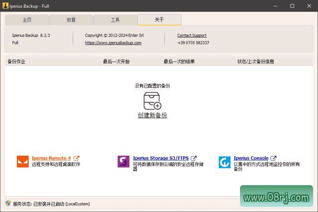Click the Contact Support link
The width and height of the screenshot is (318, 212).
[x=192, y=35]
